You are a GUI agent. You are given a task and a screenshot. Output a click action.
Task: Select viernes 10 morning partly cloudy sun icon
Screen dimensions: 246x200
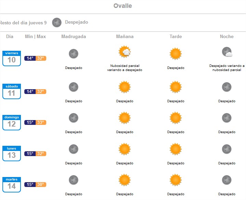pos(125,52)
